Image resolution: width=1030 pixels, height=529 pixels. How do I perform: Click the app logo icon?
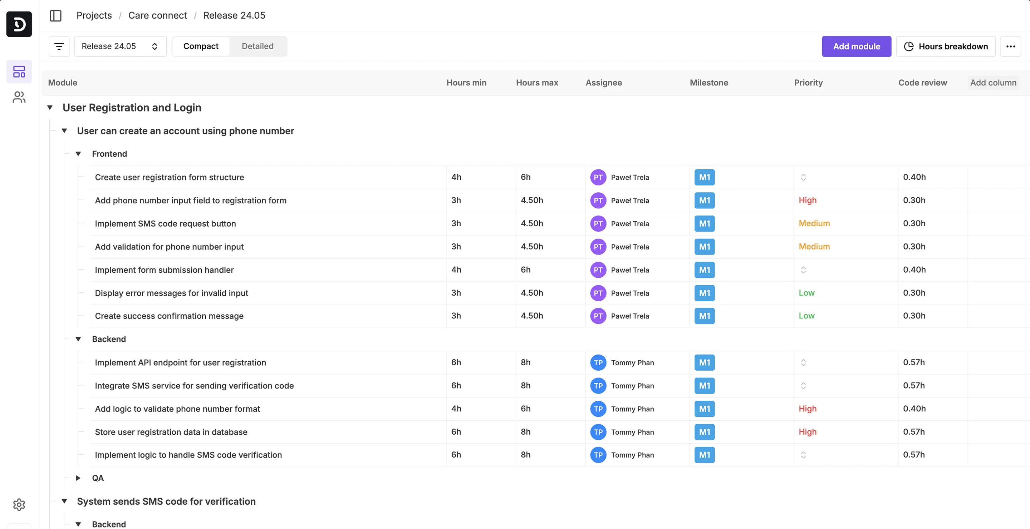tap(19, 24)
